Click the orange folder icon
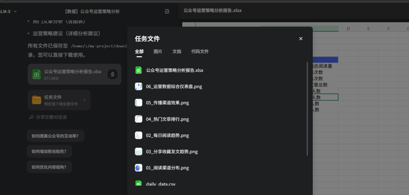 [x=37, y=100]
